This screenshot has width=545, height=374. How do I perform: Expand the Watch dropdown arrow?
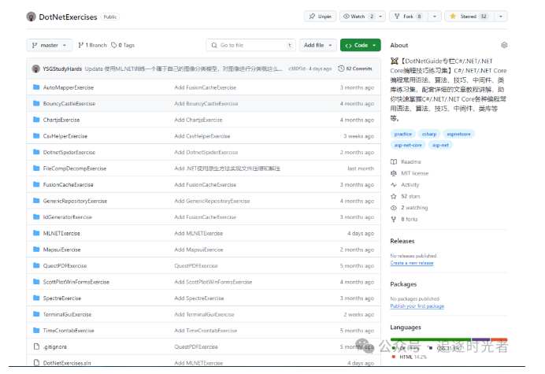point(380,17)
